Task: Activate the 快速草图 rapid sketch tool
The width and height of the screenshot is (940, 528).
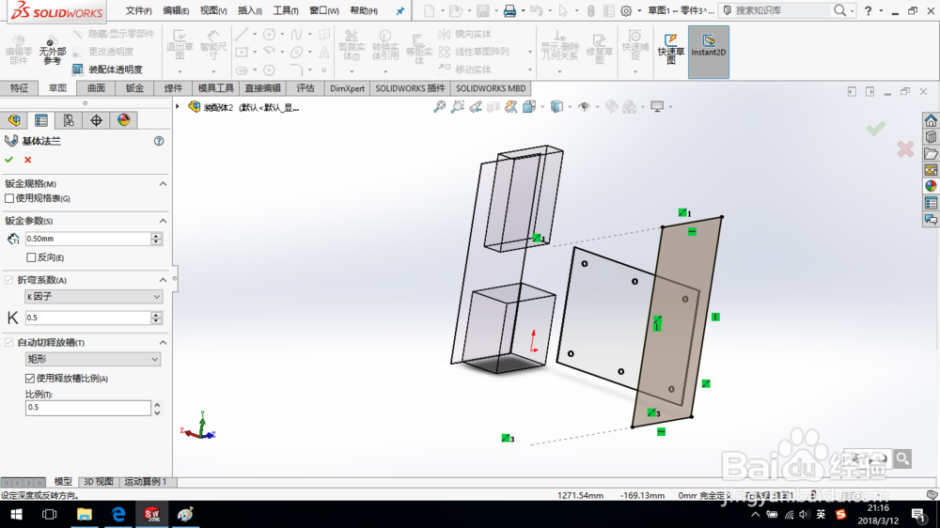Action: coord(671,48)
